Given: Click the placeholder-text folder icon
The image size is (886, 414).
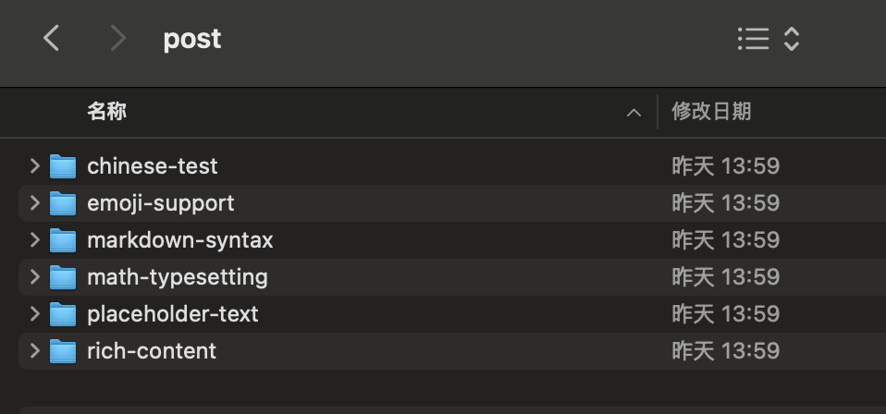Looking at the screenshot, I should click(63, 314).
